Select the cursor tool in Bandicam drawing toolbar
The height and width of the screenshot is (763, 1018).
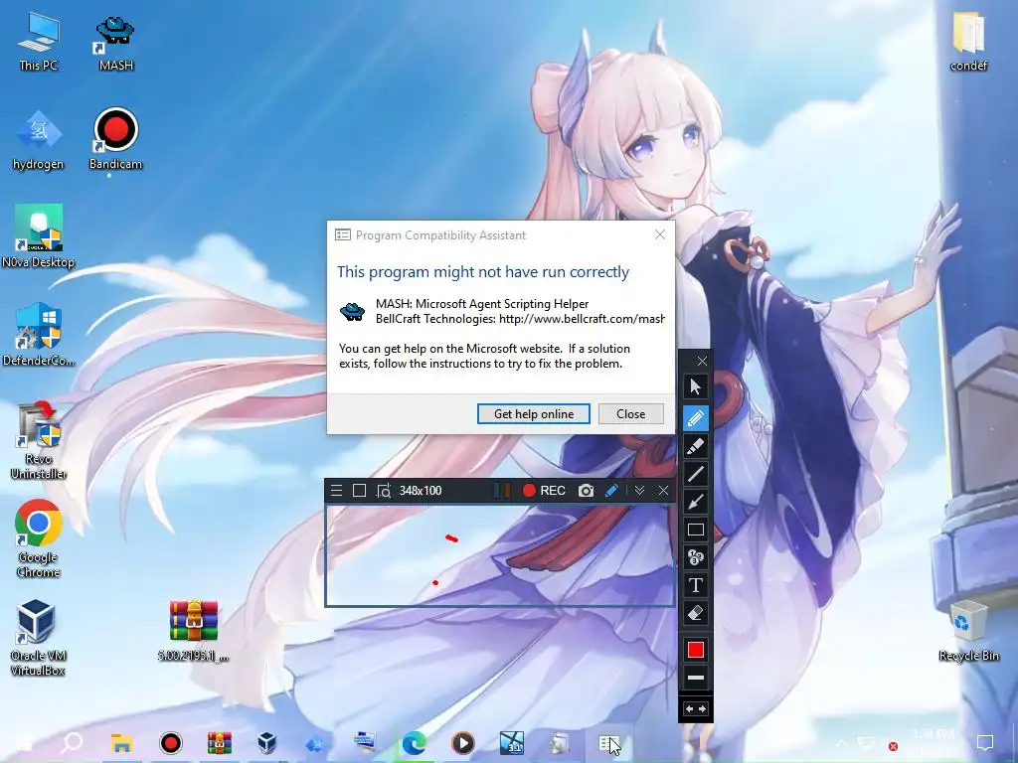(x=695, y=387)
